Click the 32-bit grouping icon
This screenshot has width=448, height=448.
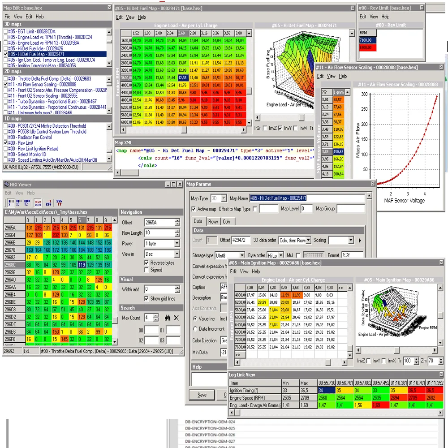(x=26, y=202)
